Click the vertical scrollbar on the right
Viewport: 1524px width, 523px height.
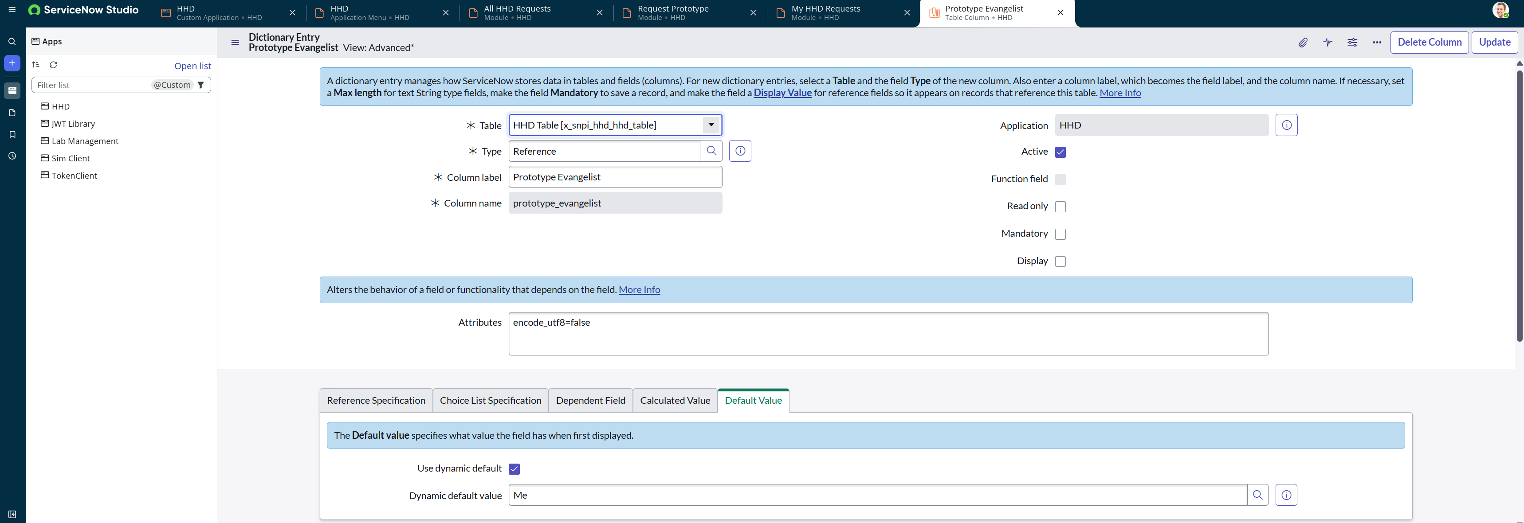[x=1519, y=206]
